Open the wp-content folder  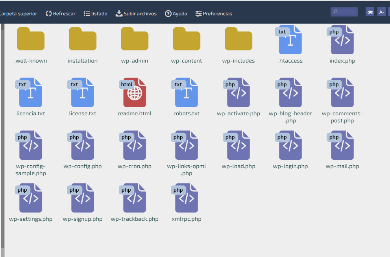tap(187, 39)
